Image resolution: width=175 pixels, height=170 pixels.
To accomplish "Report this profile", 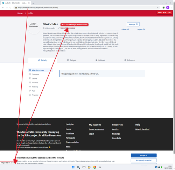I will pos(141,29).
